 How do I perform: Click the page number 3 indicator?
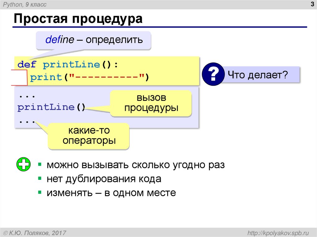pos(312,5)
